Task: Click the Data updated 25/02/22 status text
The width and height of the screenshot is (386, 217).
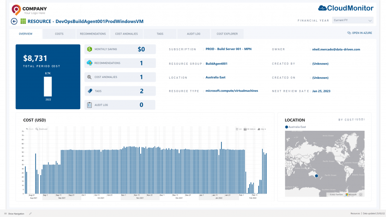Action: [x=374, y=214]
